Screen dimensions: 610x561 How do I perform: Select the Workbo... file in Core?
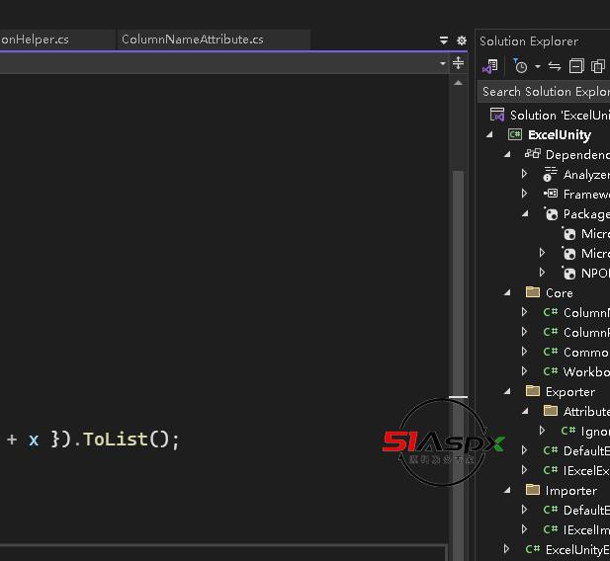click(x=586, y=372)
